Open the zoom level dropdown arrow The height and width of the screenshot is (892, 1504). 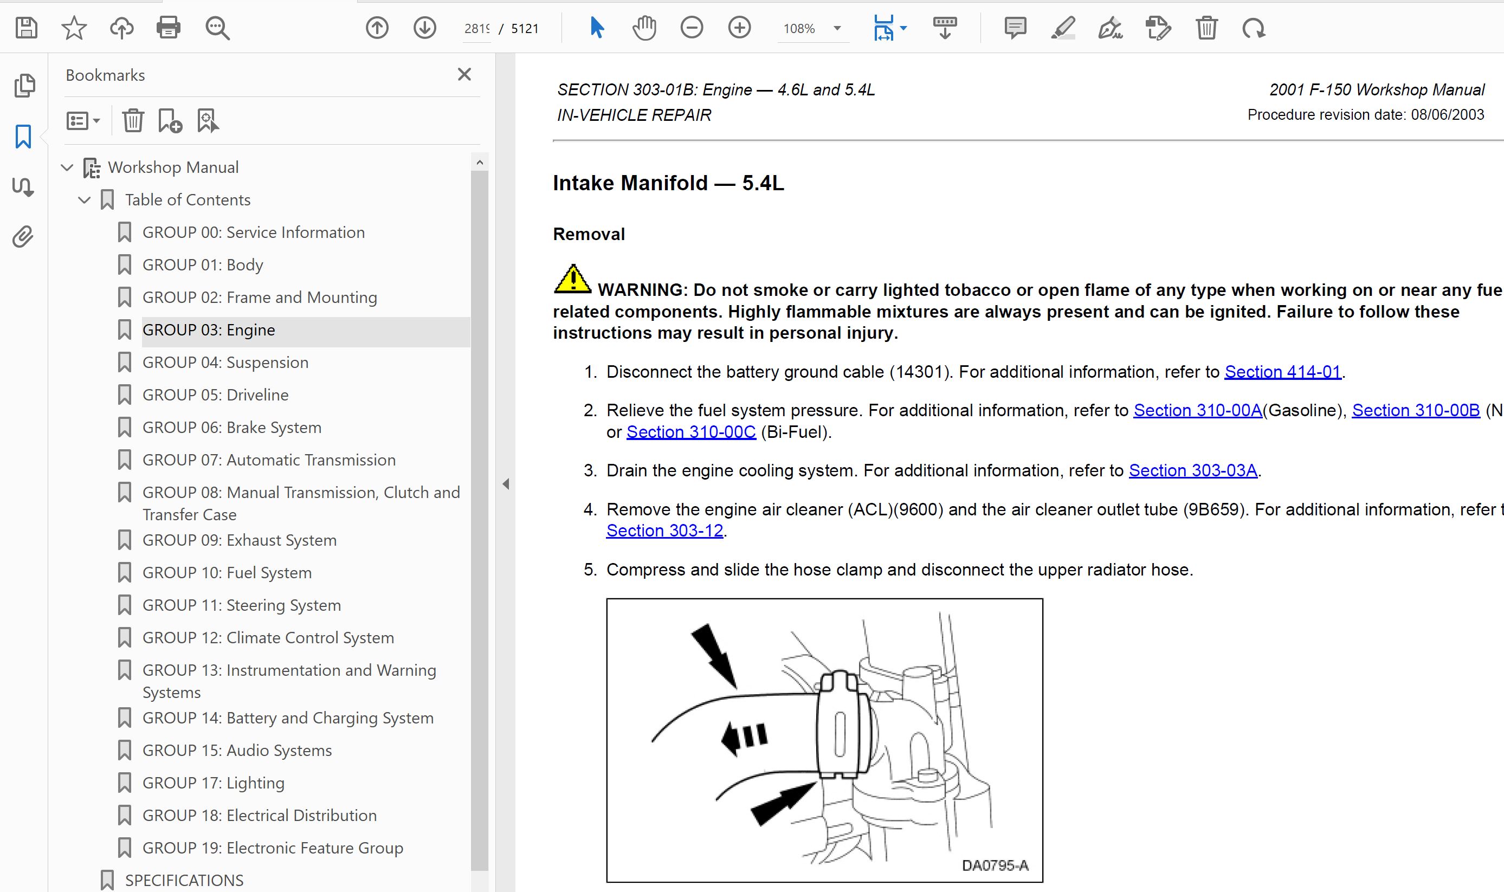(x=837, y=28)
